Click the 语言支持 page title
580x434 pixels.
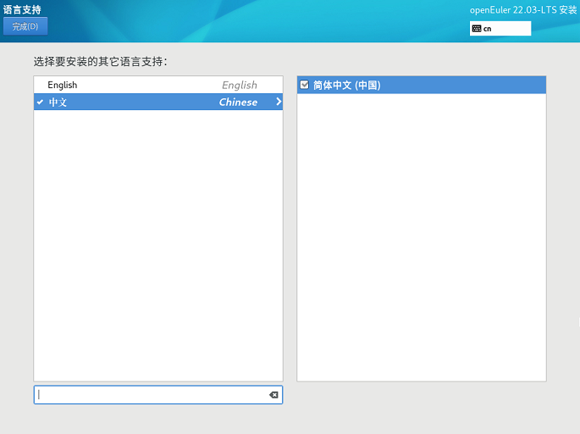pyautogui.click(x=22, y=9)
